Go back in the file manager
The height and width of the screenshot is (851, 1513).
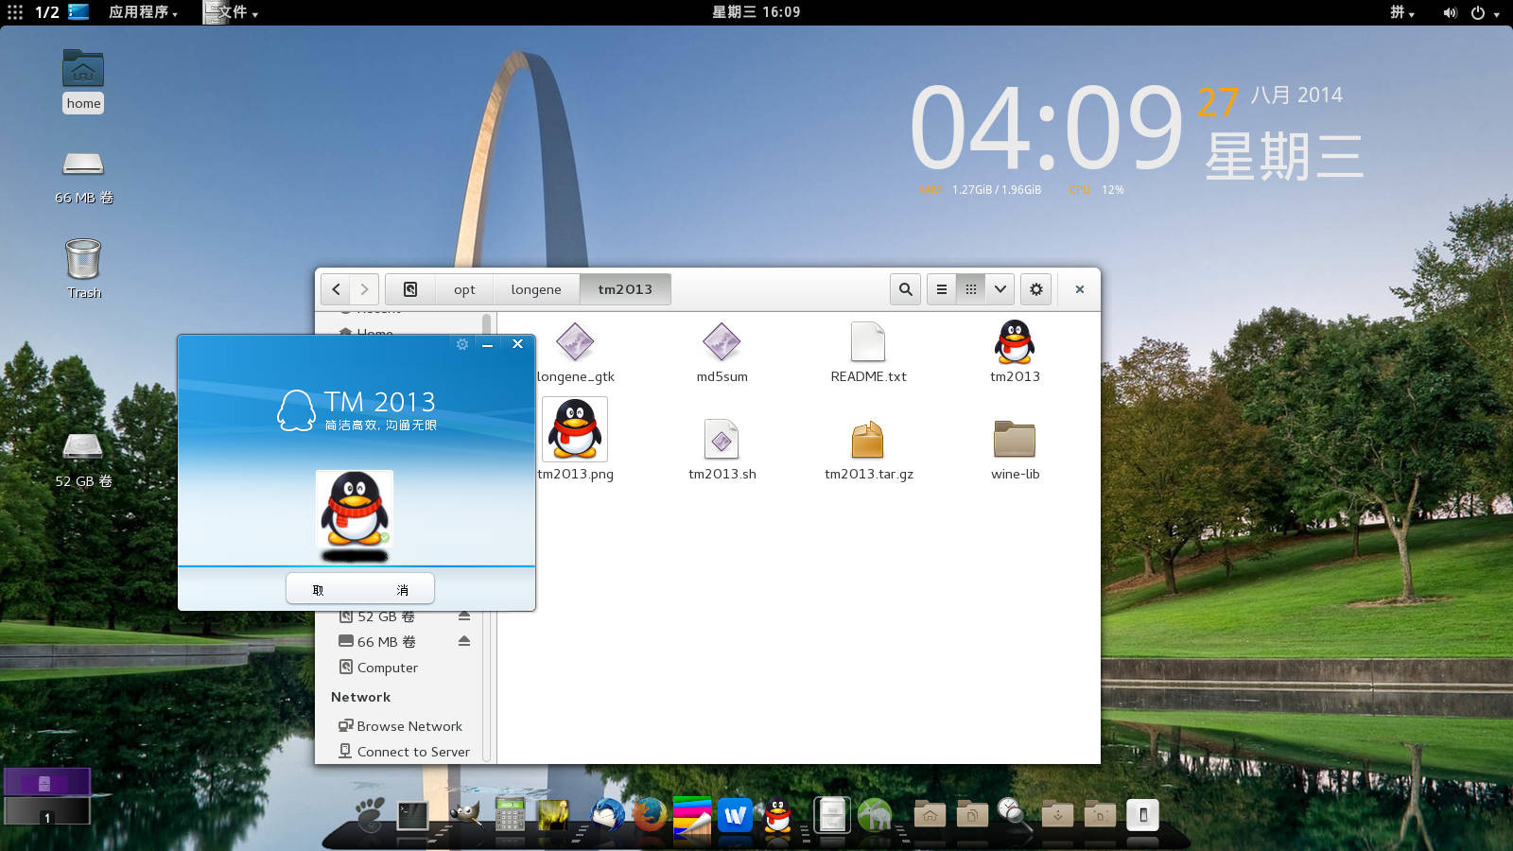click(x=336, y=289)
